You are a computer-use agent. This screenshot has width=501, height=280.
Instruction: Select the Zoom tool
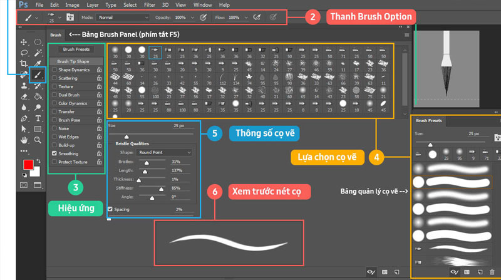tap(38, 140)
